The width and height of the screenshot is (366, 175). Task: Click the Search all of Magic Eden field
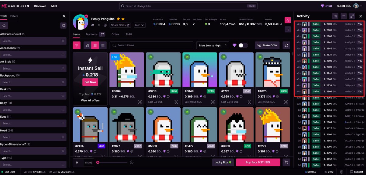coord(188,6)
